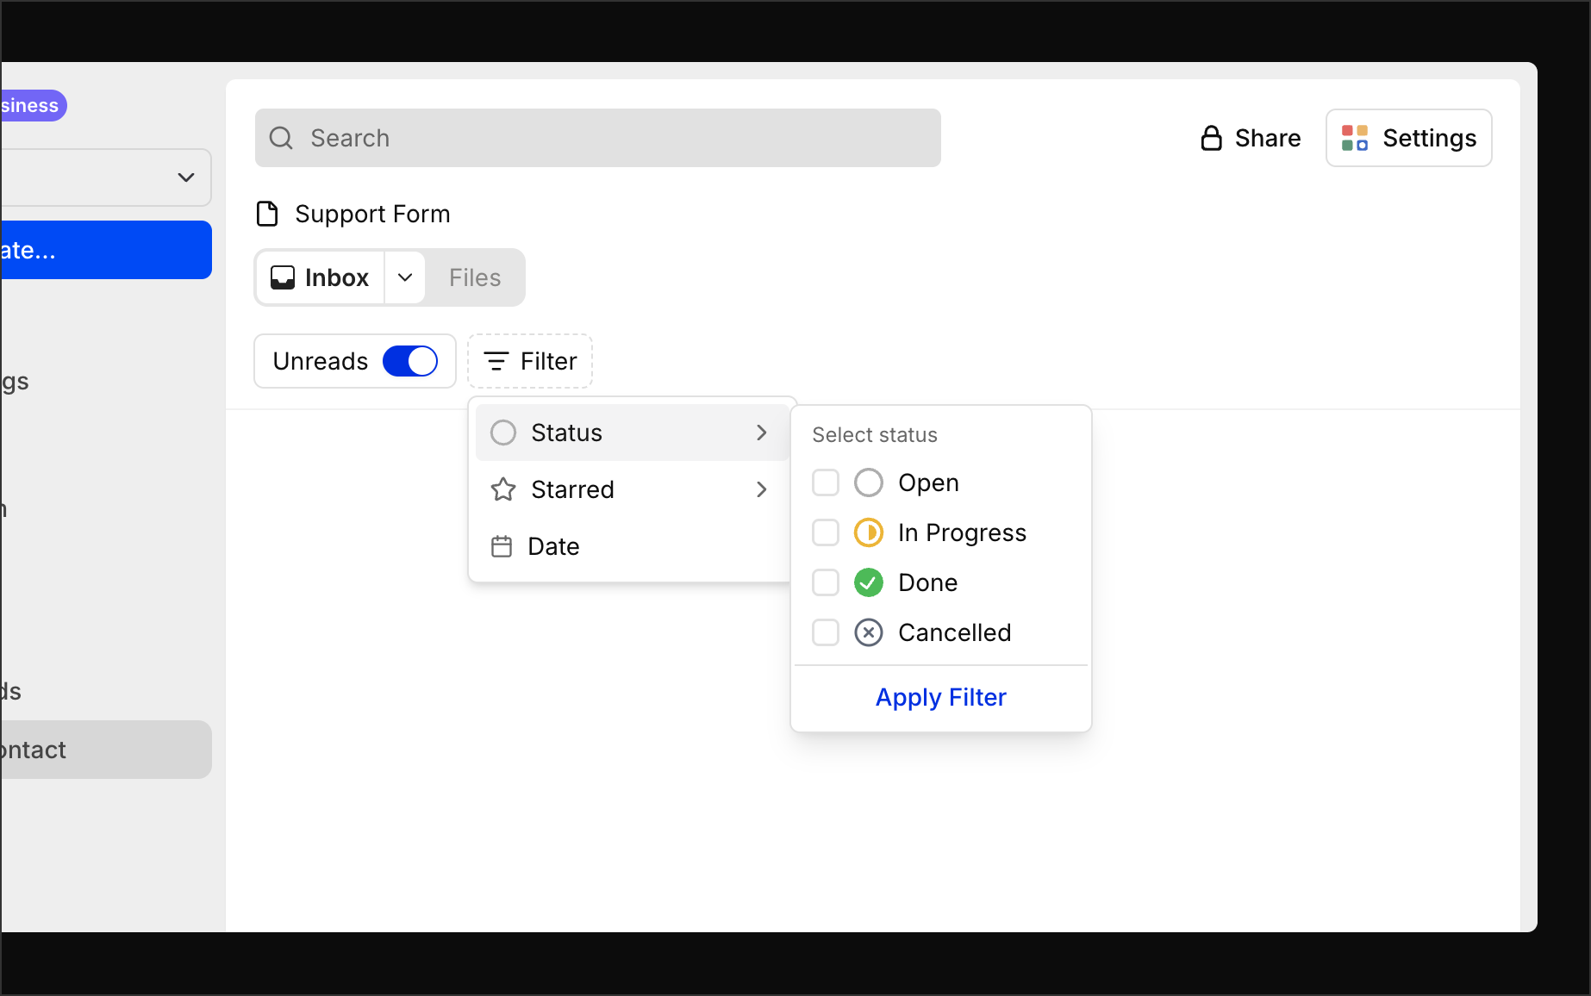
Task: Click the star icon beside Starred
Action: click(502, 489)
